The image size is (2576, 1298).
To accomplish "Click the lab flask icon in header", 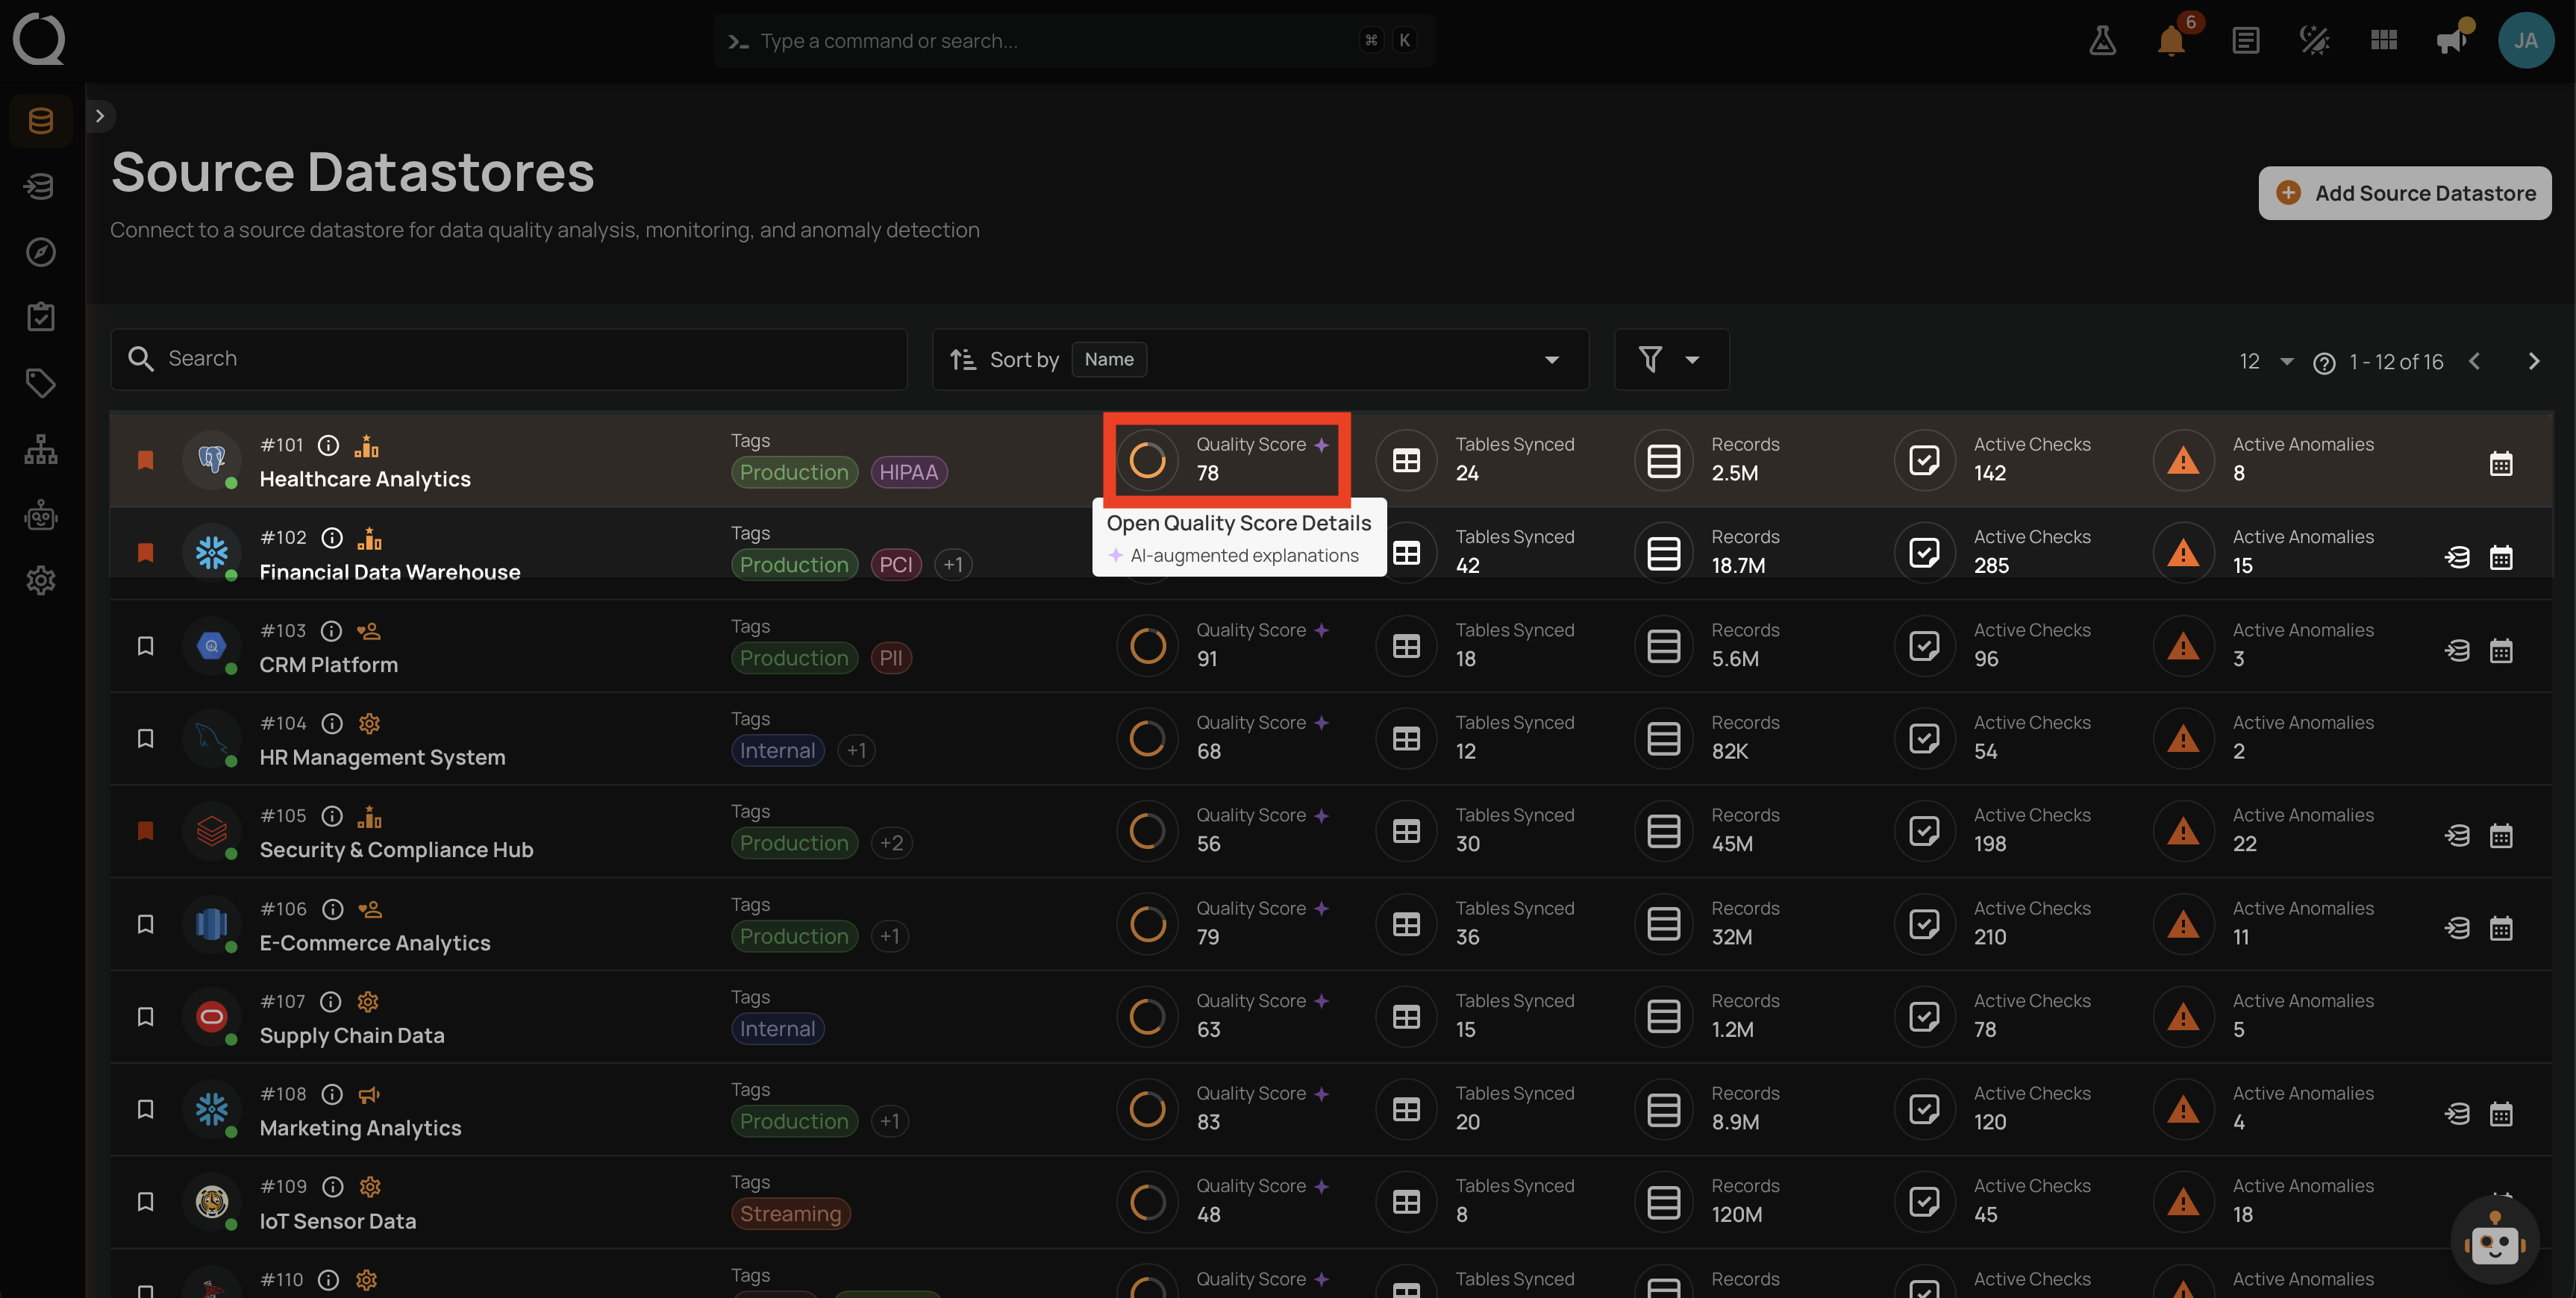I will tap(2102, 41).
